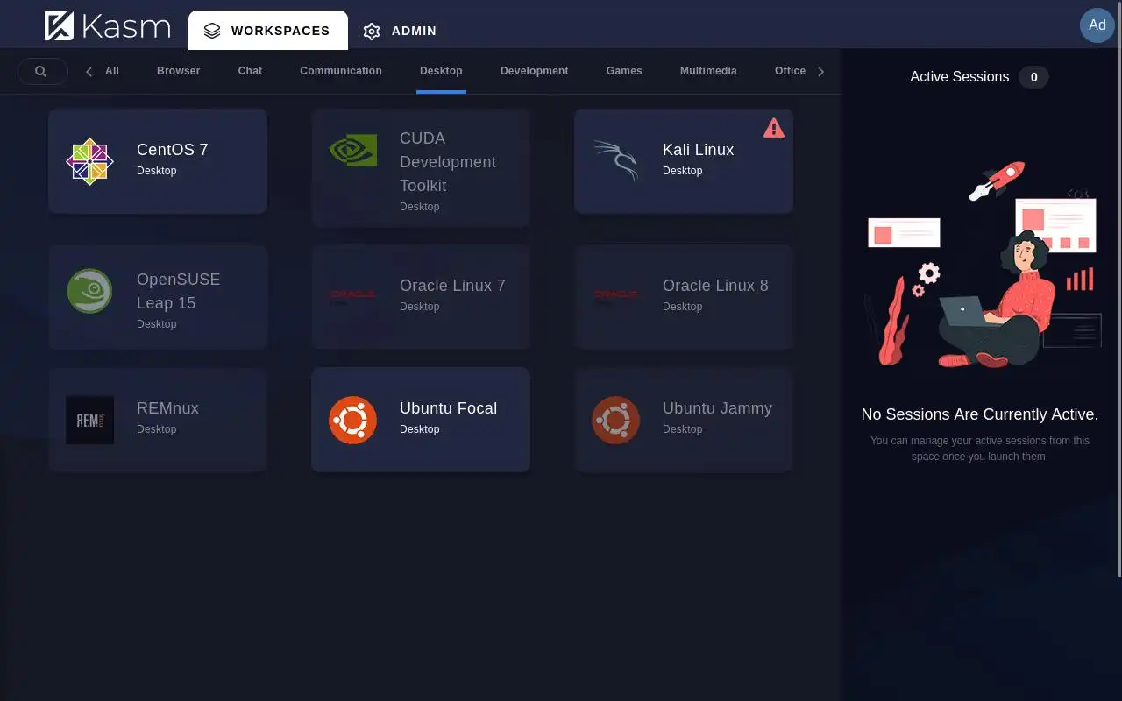1122x701 pixels.
Task: Click the workspace search field
Action: (42, 72)
